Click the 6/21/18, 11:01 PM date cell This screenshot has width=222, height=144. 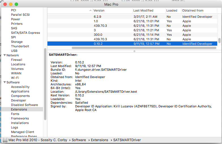[x=146, y=21]
